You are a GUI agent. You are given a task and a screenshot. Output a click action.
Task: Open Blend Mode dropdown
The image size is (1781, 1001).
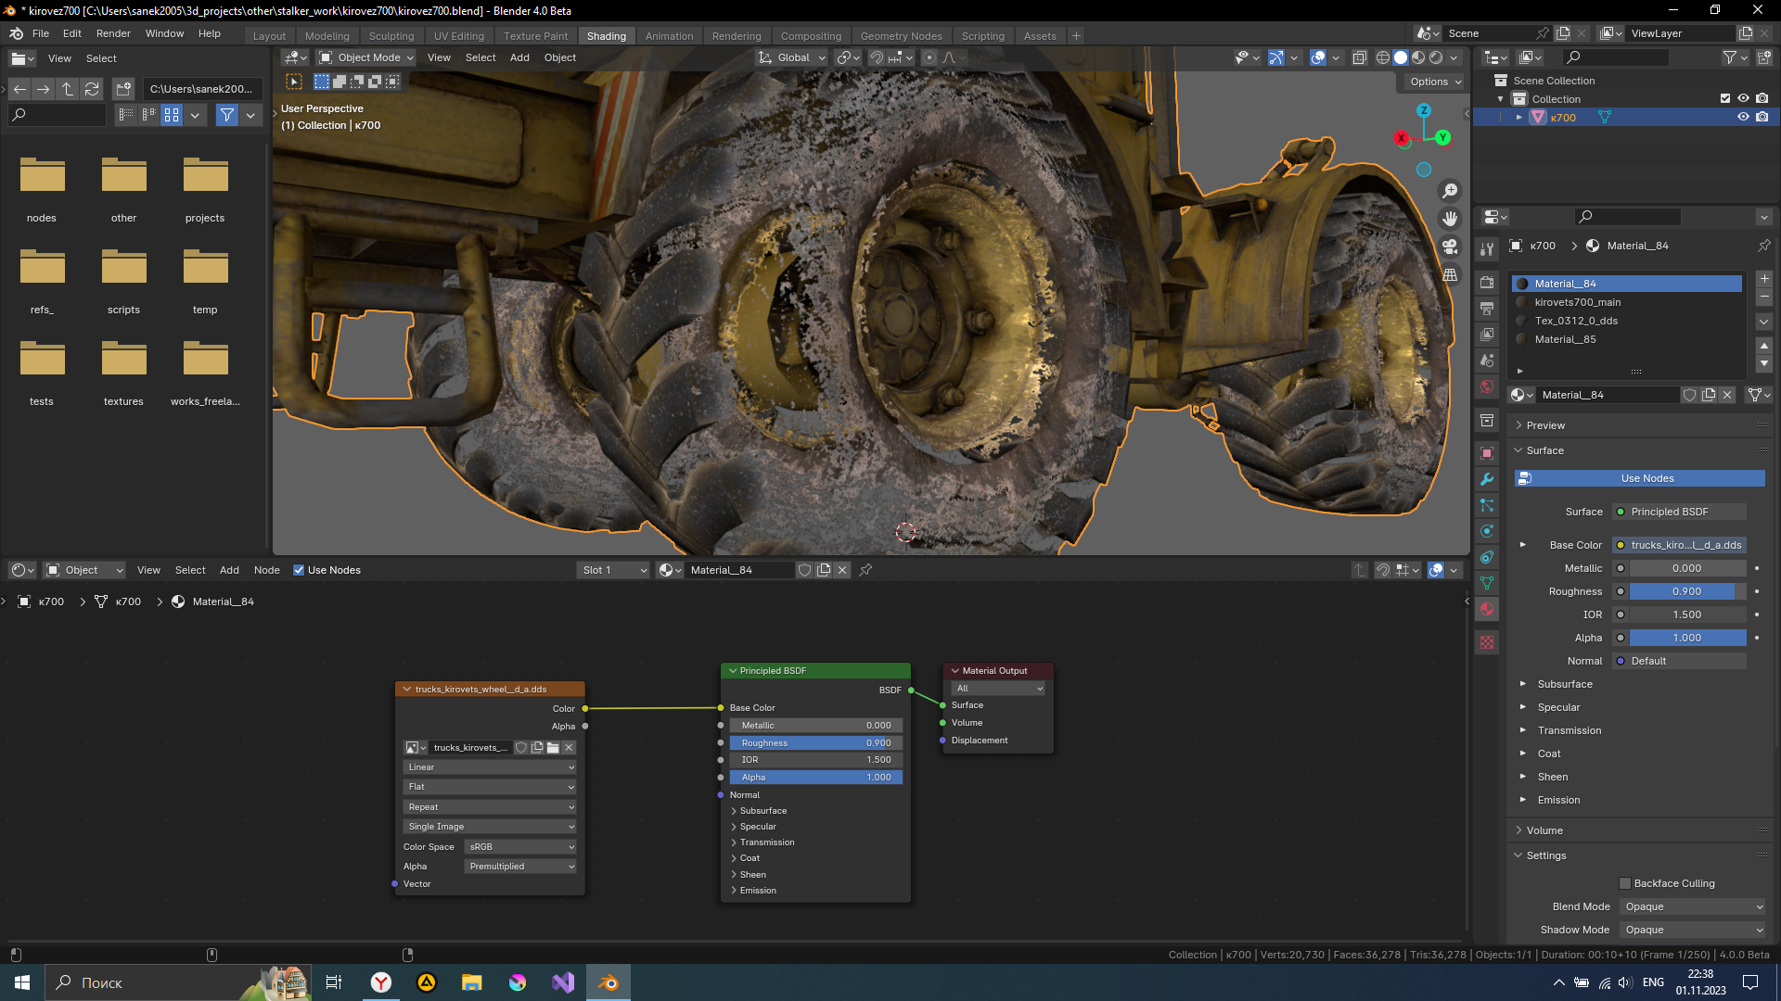pyautogui.click(x=1694, y=906)
